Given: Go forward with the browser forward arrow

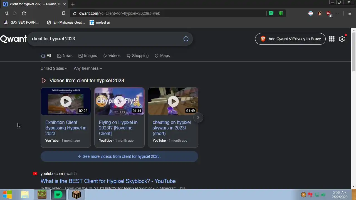Looking at the screenshot, I should [15, 13].
